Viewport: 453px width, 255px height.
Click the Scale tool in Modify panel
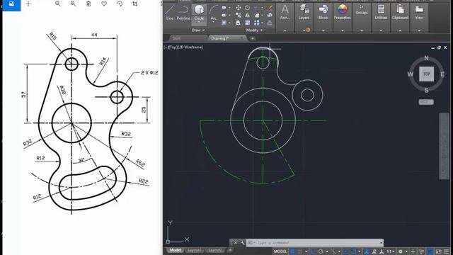coord(248,23)
